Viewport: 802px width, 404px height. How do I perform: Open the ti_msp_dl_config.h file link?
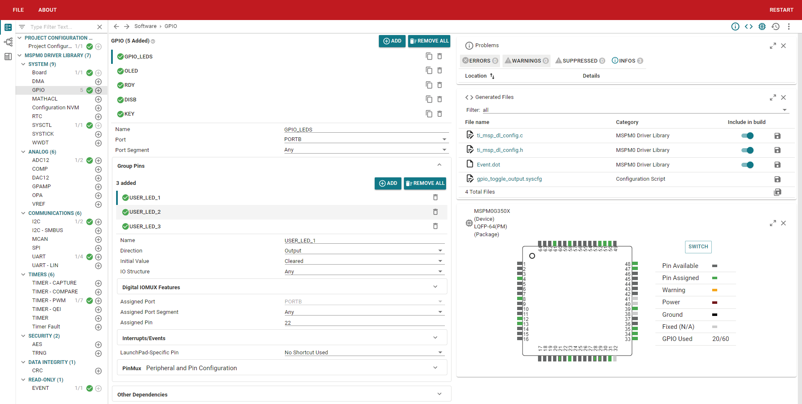click(x=500, y=150)
